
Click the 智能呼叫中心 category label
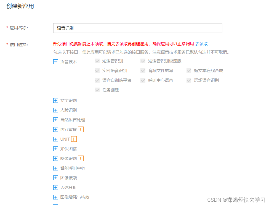(x=73, y=168)
